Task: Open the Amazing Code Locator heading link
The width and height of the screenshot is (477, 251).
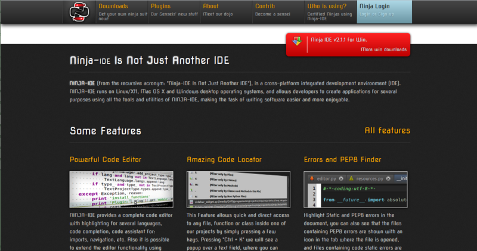Action: pos(224,159)
